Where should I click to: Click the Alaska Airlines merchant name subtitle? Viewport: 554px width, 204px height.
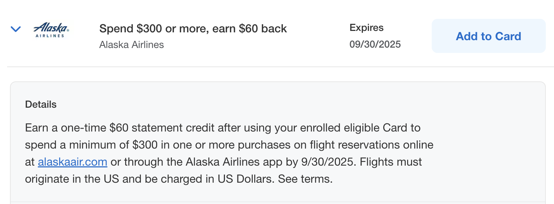coord(132,45)
